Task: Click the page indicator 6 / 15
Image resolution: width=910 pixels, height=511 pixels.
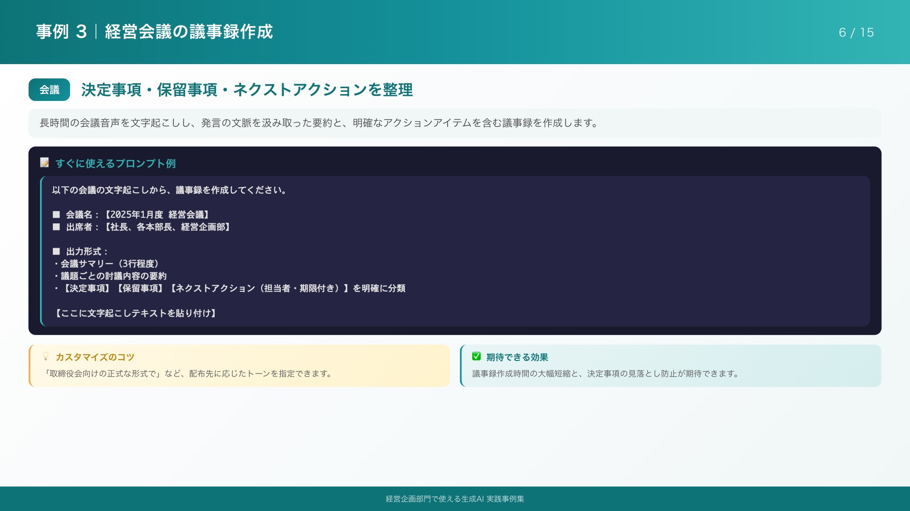Action: coord(856,32)
